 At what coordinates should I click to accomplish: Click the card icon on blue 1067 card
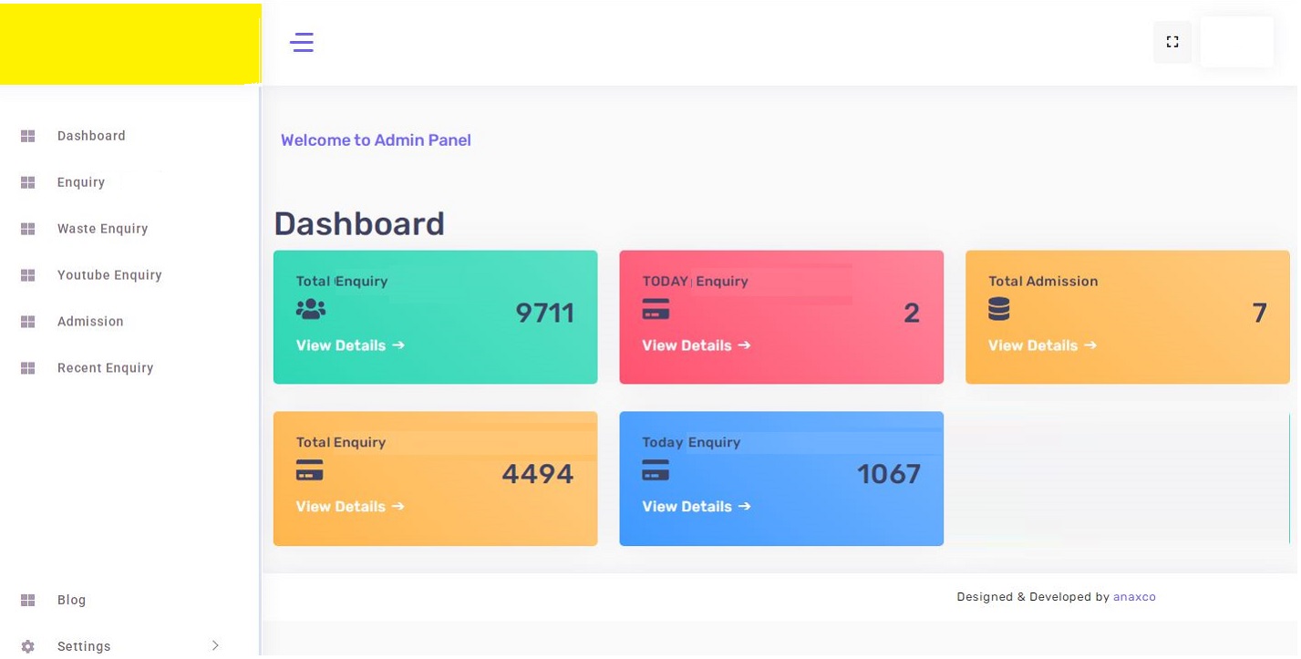tap(656, 470)
